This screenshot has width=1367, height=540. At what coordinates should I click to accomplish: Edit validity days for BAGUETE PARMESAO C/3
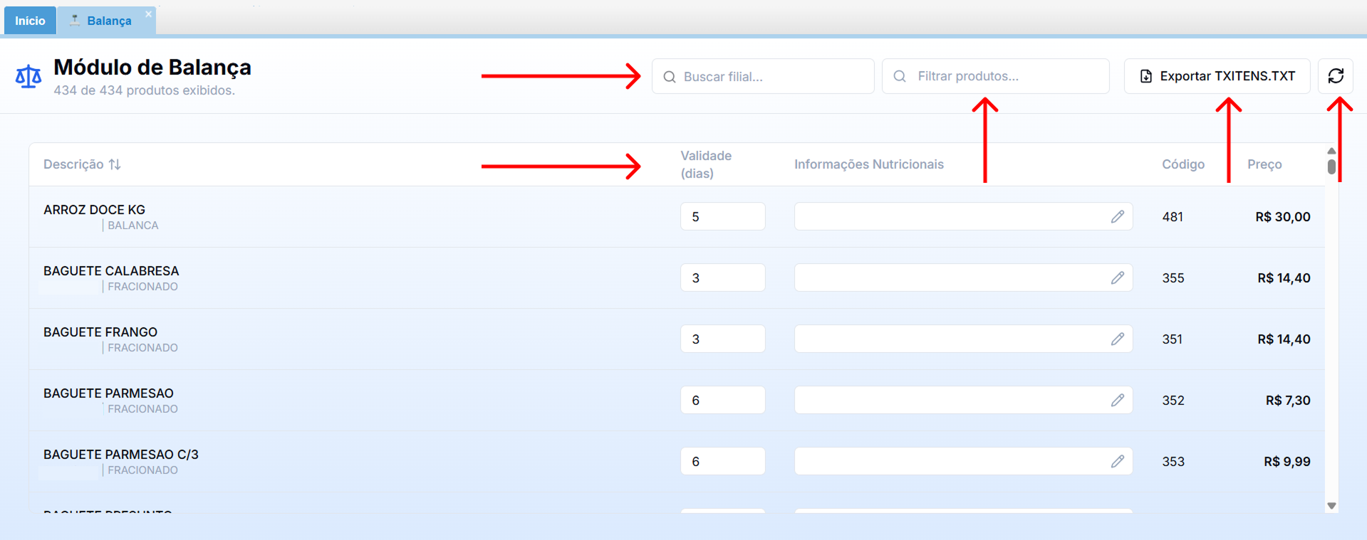(x=722, y=462)
